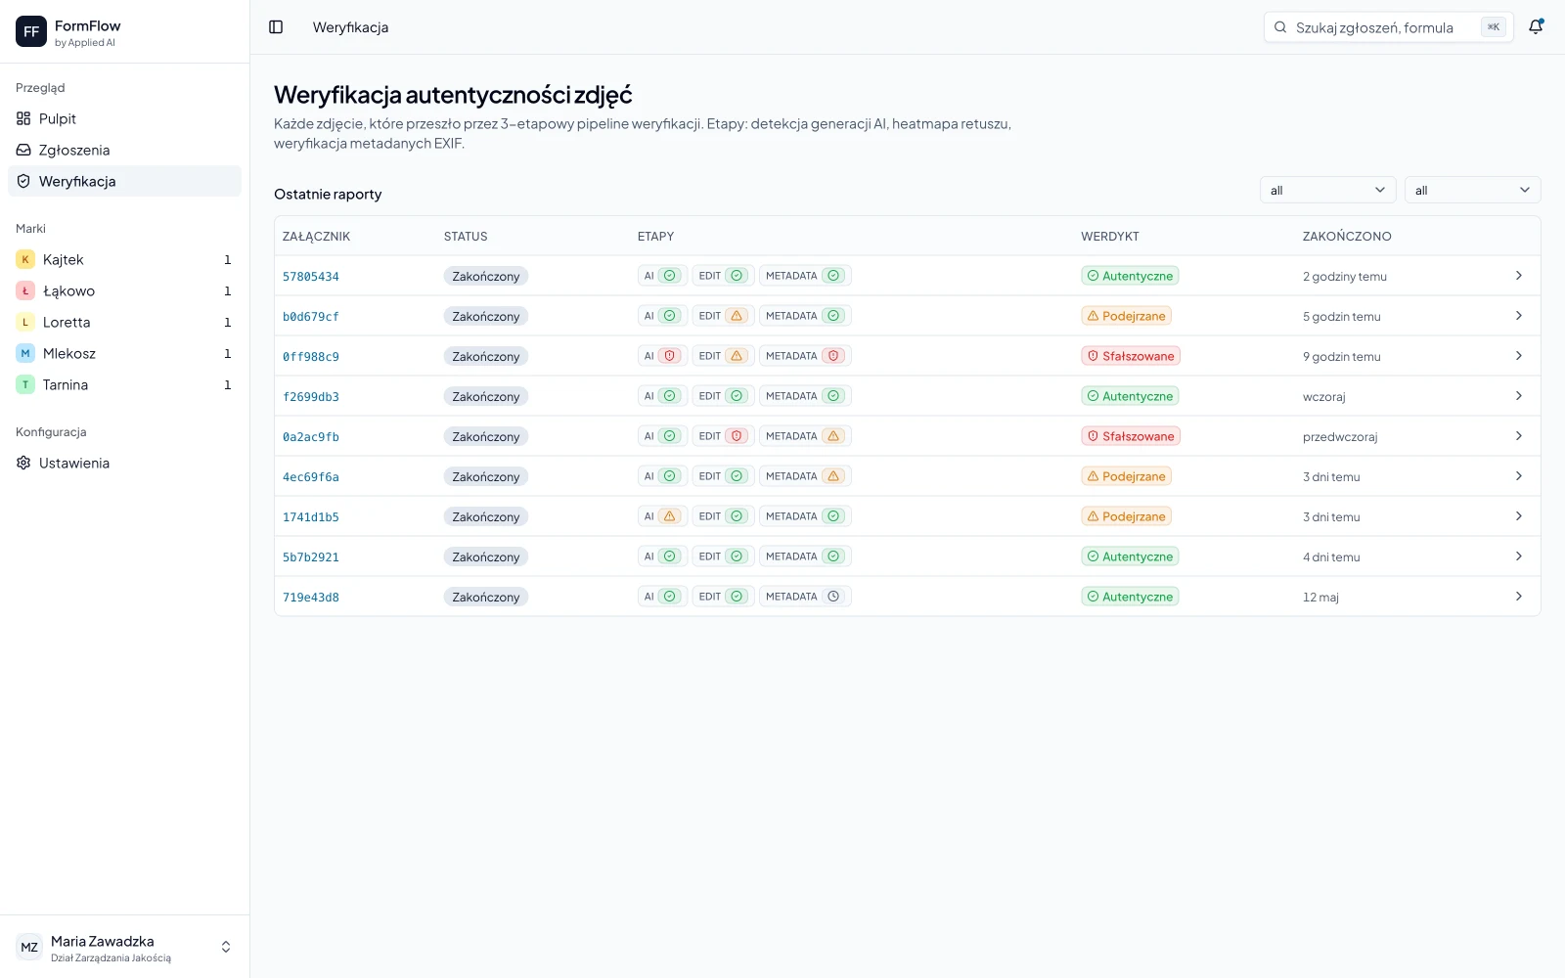Open attachment link 1741d1b5
This screenshot has height=978, width=1565.
[311, 517]
